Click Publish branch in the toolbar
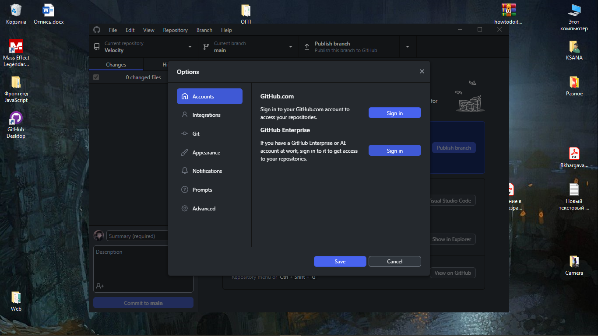Viewport: 598px width, 336px height. click(349, 47)
